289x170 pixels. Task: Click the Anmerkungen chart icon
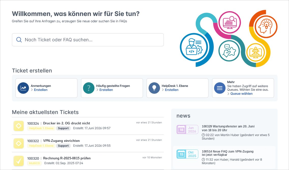23,88
